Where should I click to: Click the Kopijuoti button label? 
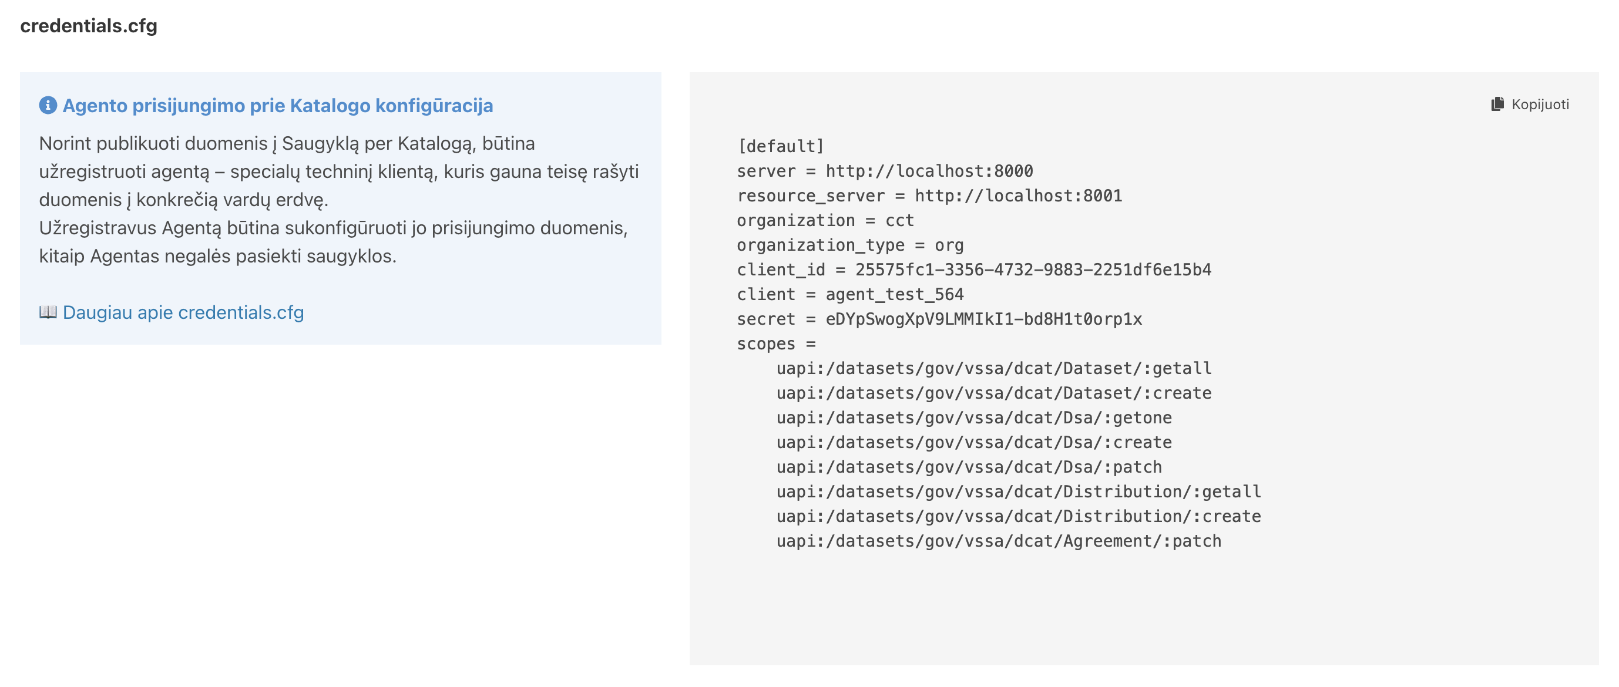[1540, 105]
